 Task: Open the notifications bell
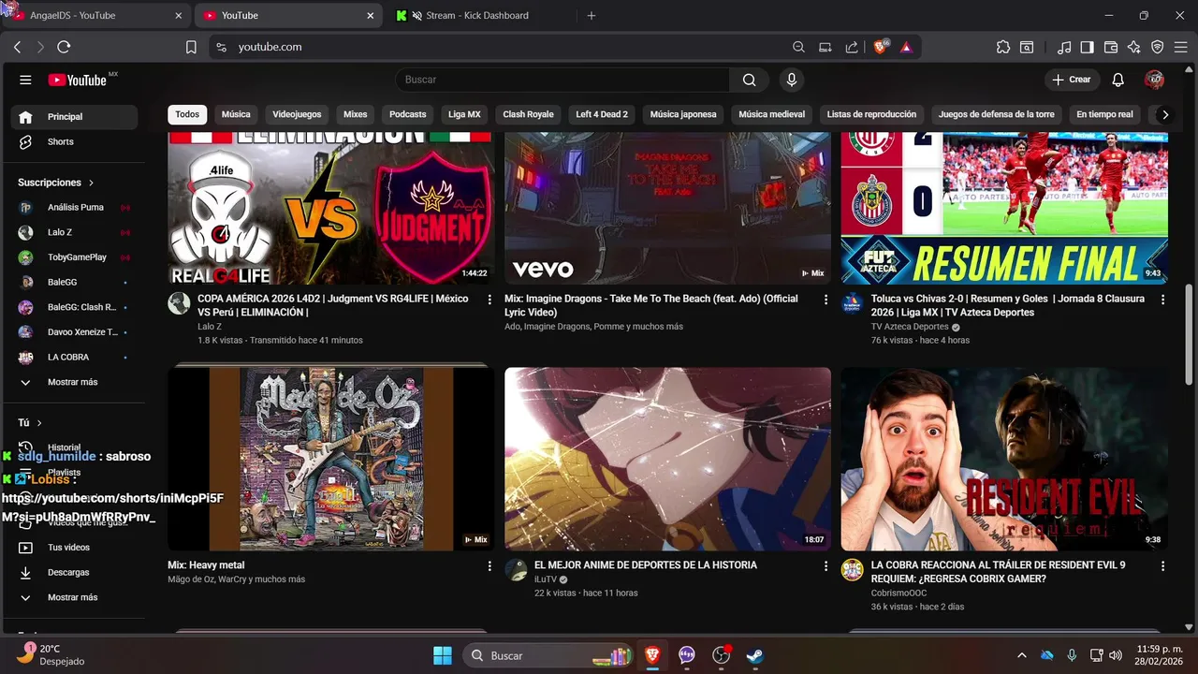tap(1118, 80)
